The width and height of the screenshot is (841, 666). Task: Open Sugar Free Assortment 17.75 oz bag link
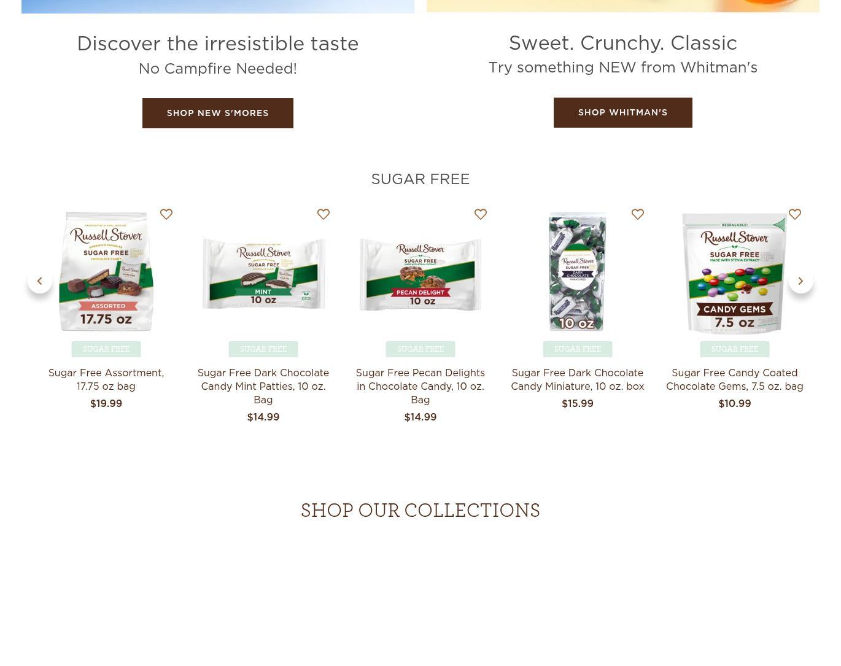pos(106,379)
